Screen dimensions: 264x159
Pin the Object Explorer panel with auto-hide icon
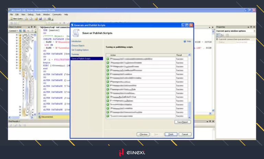tap(32, 26)
